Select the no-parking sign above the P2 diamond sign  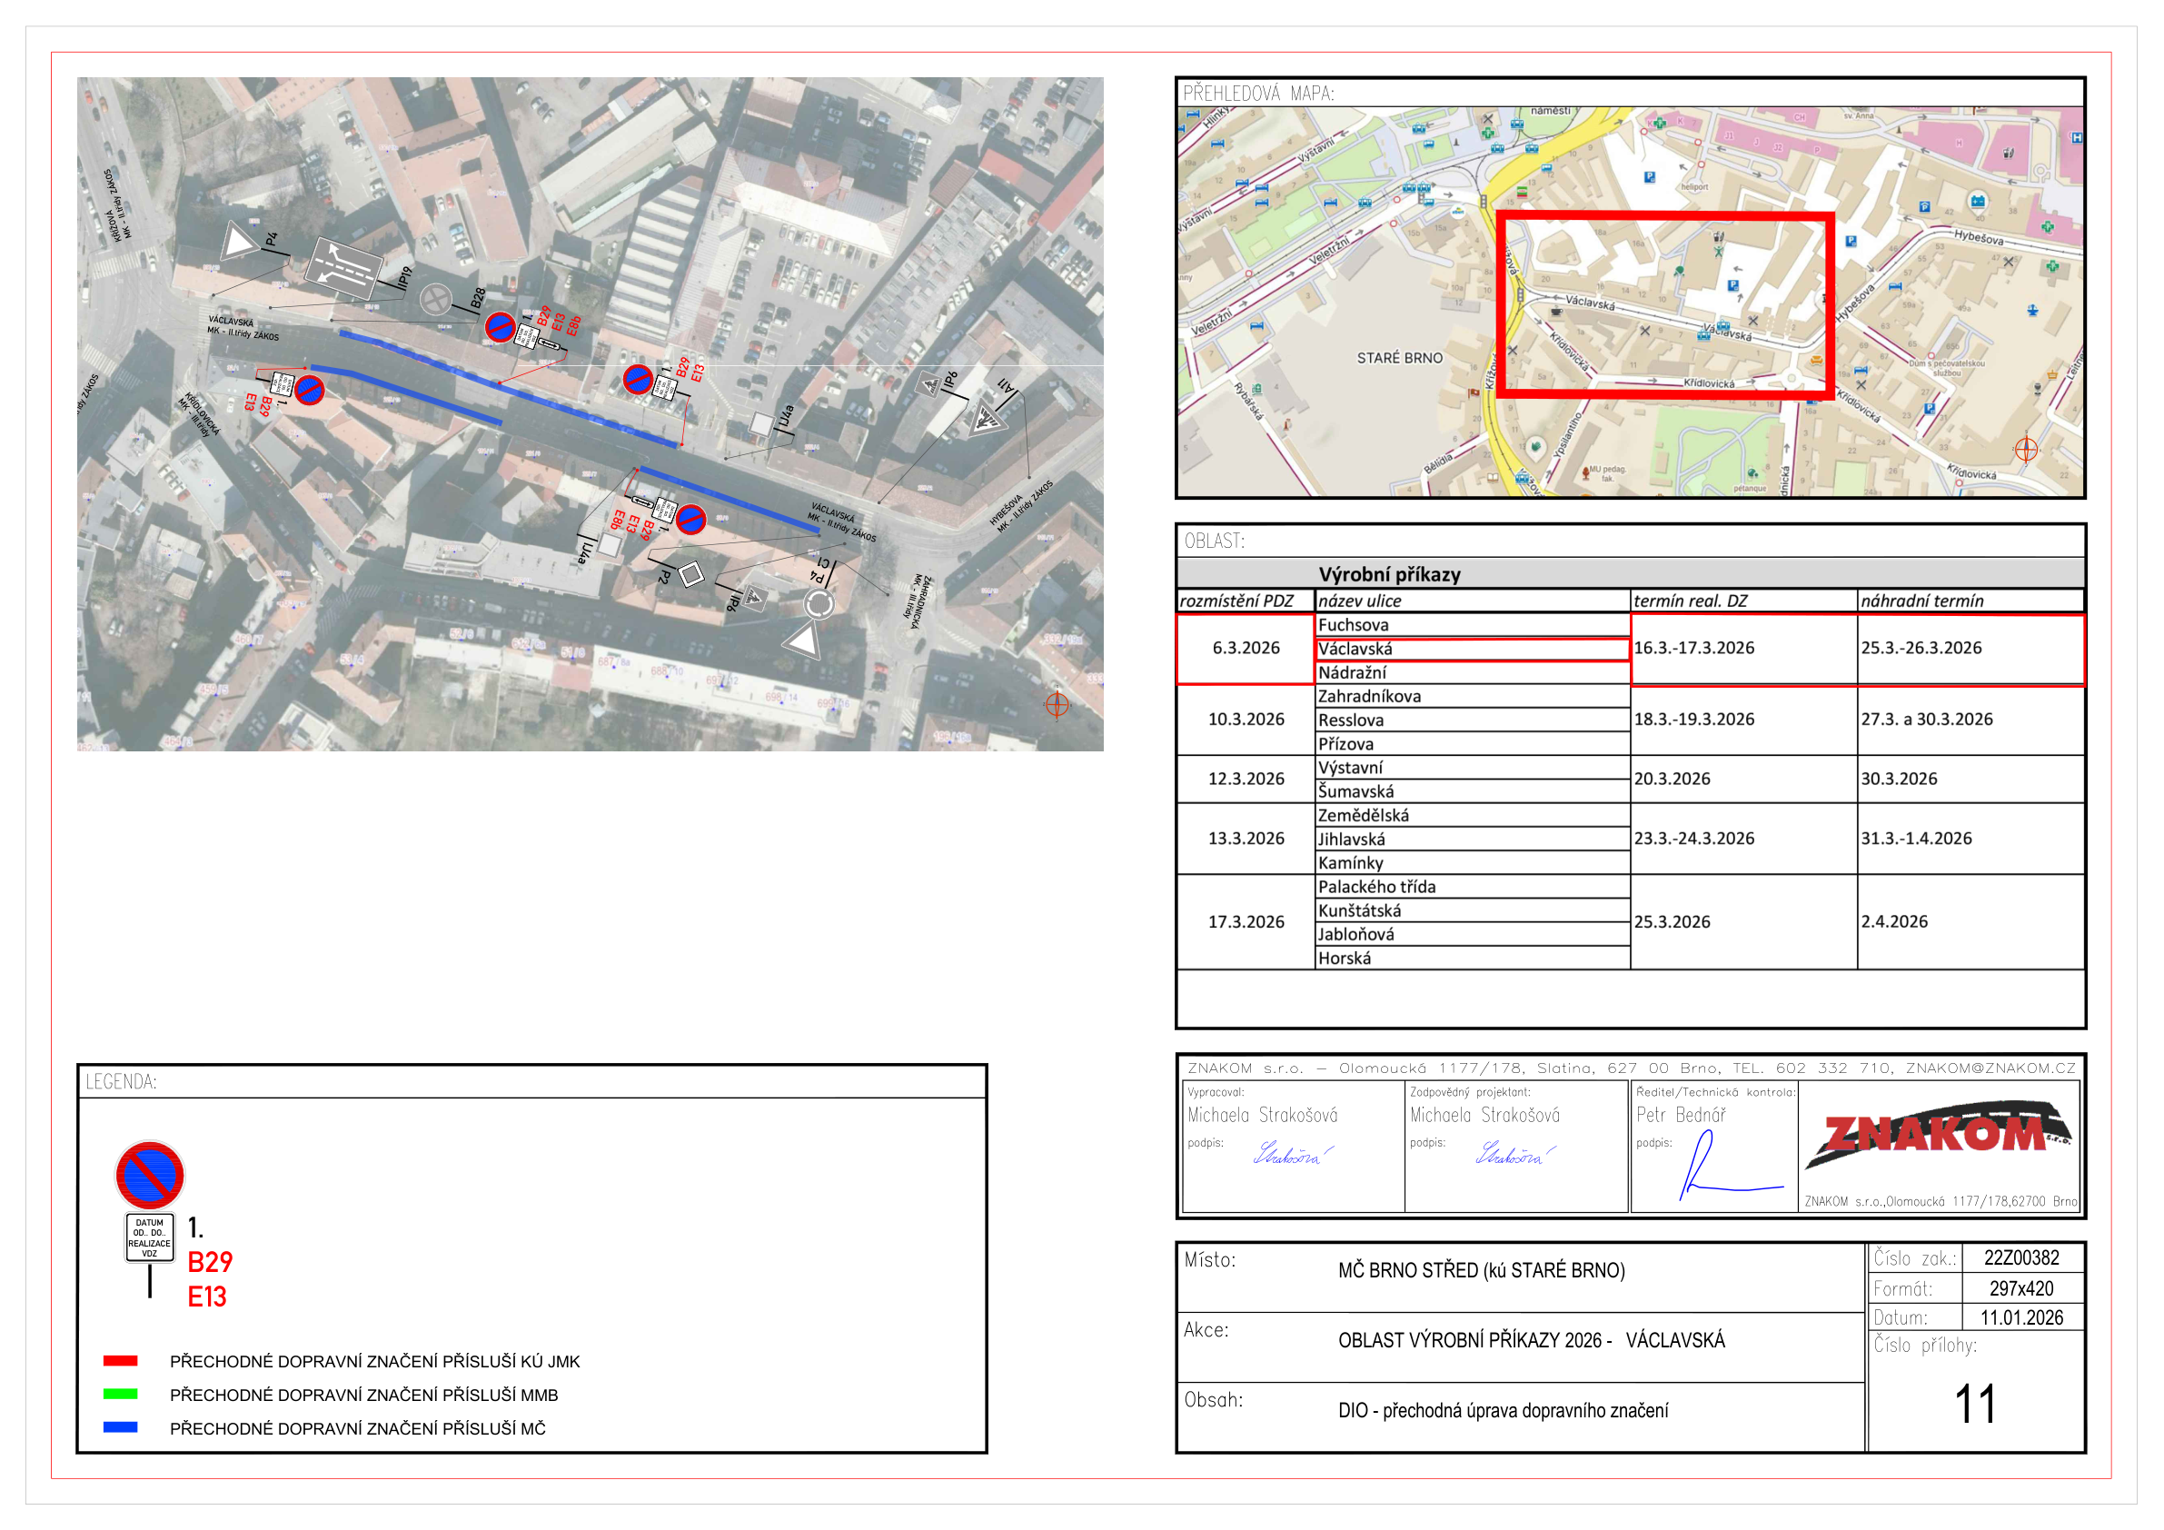pos(690,520)
